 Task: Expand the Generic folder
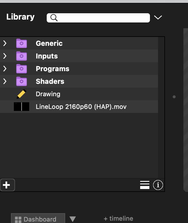pyautogui.click(x=5, y=43)
